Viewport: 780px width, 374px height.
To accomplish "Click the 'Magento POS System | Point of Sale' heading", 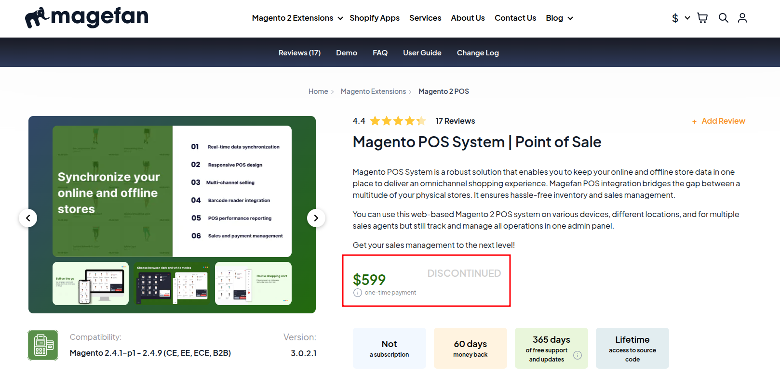I will [x=477, y=142].
